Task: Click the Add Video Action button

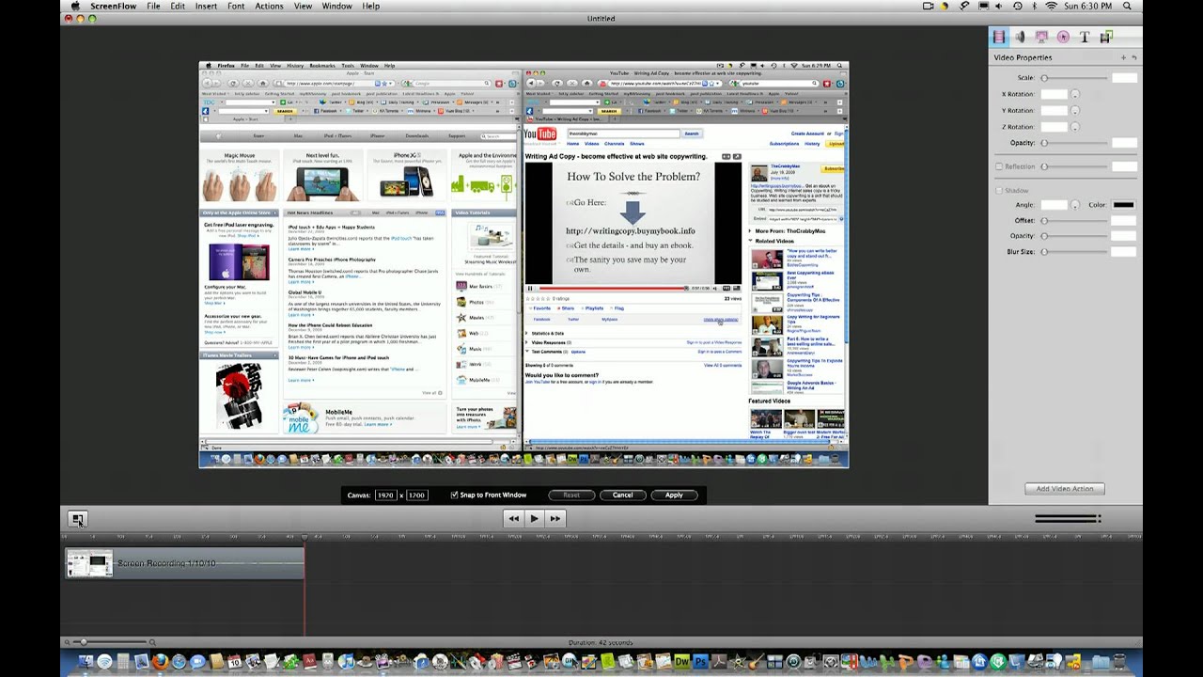Action: [x=1065, y=489]
